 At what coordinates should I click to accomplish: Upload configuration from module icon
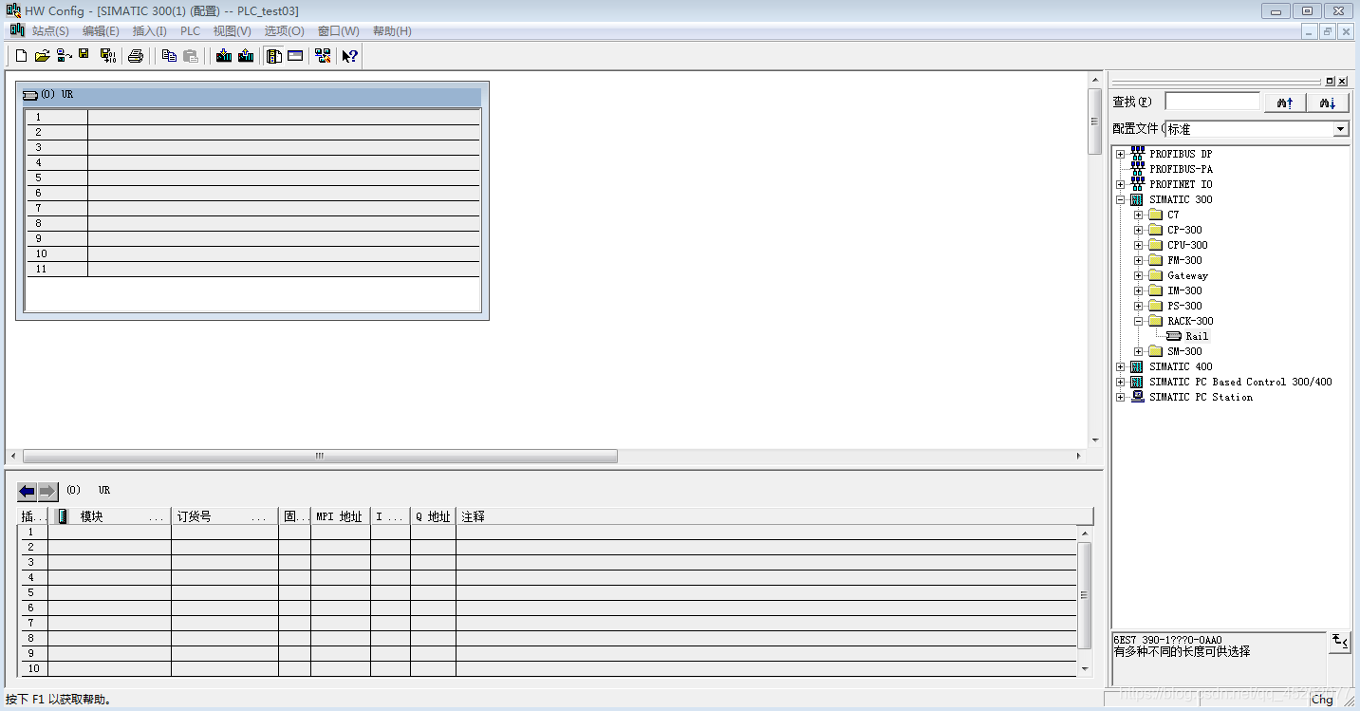pyautogui.click(x=246, y=56)
